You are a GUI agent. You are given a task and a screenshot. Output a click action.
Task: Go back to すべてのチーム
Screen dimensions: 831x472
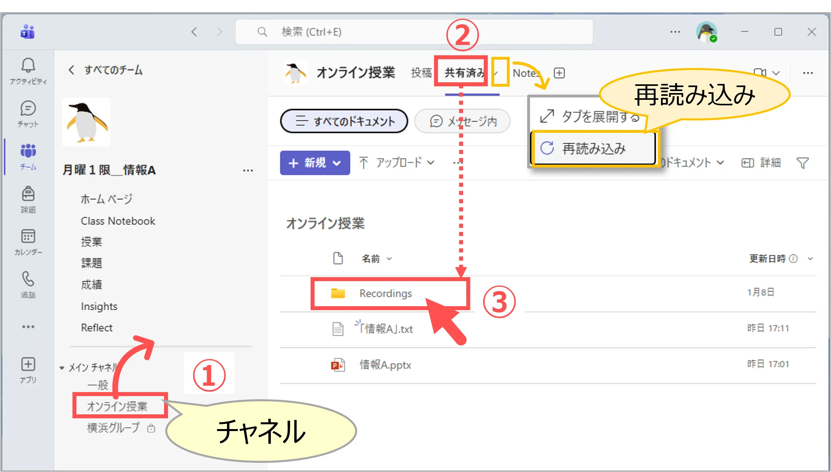[105, 70]
